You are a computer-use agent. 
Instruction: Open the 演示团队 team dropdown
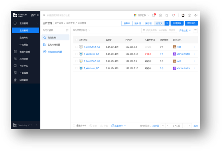pyautogui.click(x=141, y=15)
